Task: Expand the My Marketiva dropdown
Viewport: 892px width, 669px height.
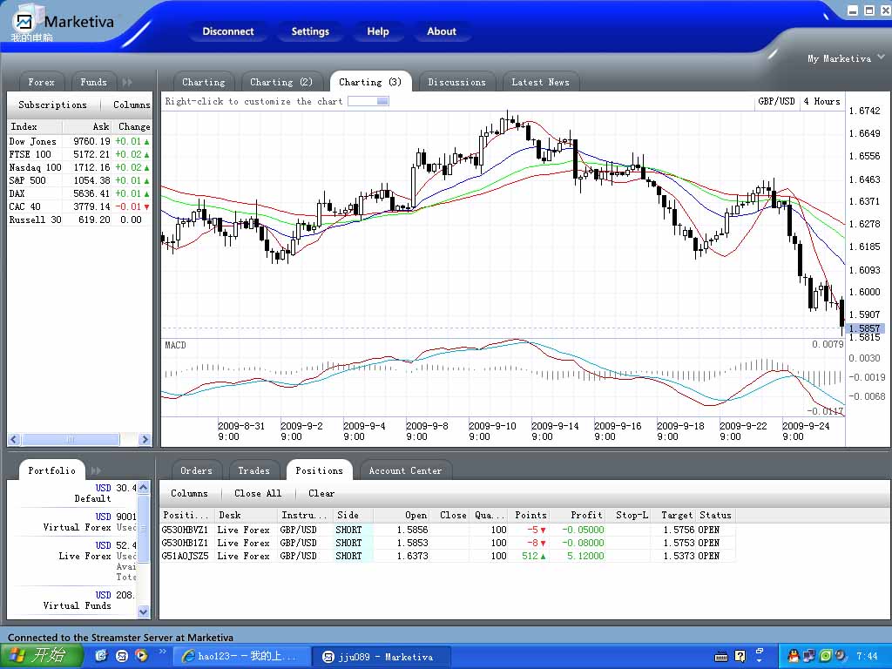Action: coord(881,58)
